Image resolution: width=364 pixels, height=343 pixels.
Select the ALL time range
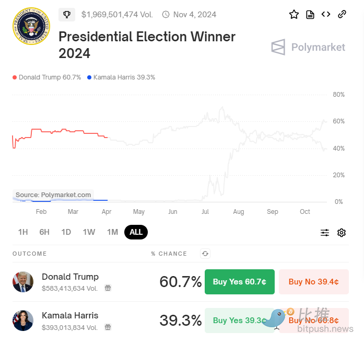click(136, 232)
